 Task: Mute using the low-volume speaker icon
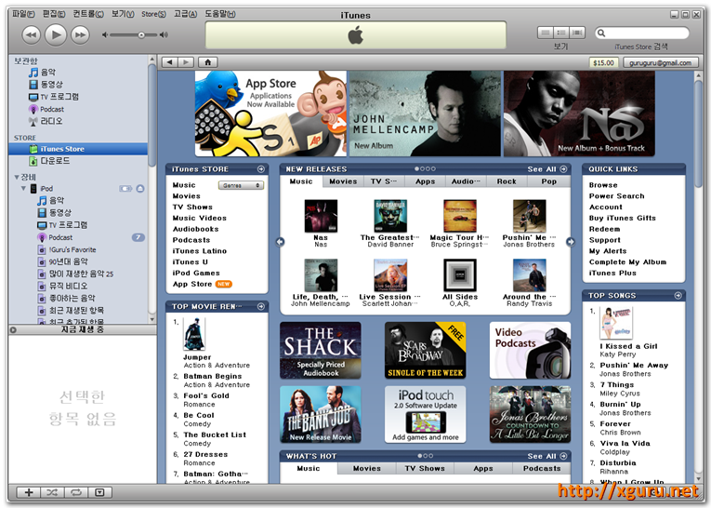pyautogui.click(x=105, y=35)
